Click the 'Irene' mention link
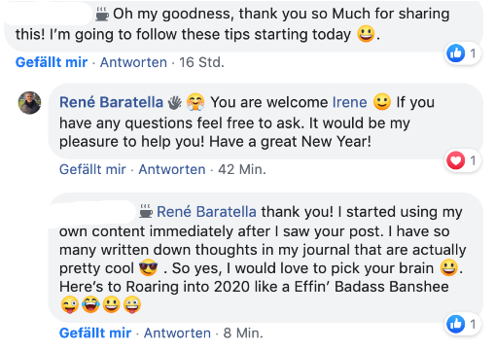Image resolution: width=495 pixels, height=350 pixels. point(350,102)
